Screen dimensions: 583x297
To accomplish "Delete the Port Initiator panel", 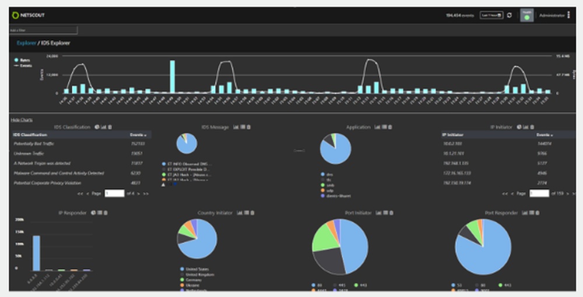I will [x=392, y=213].
